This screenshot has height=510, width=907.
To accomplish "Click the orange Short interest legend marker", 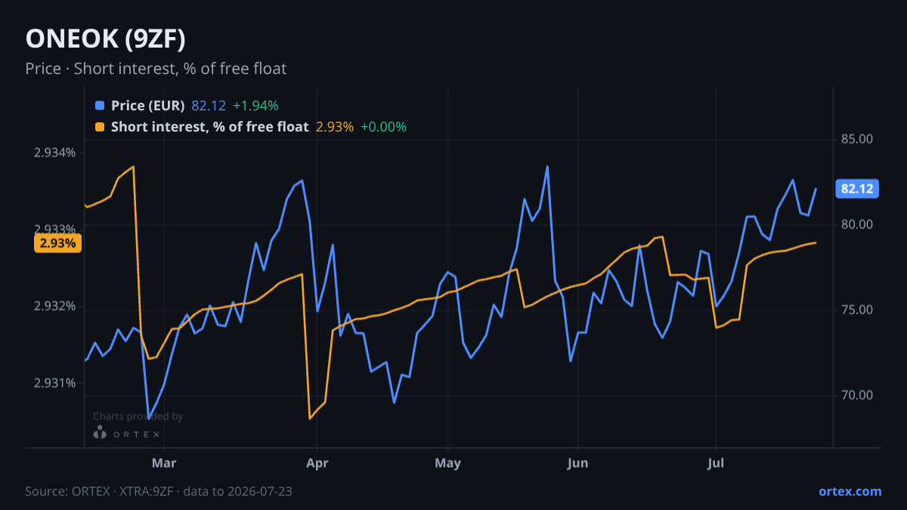I will coord(100,127).
